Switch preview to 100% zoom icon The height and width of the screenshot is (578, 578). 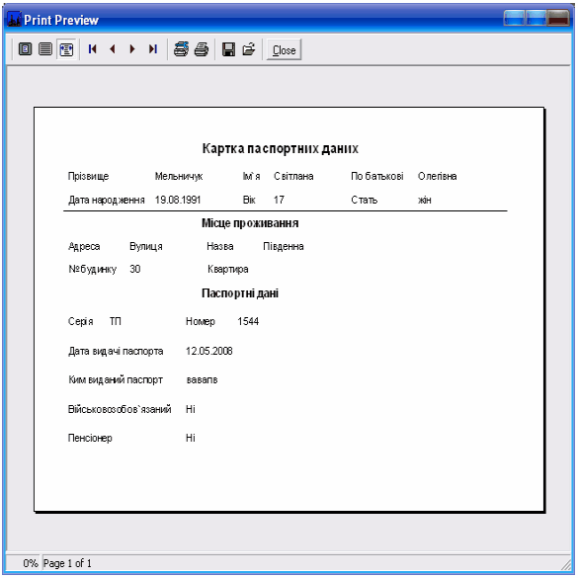pos(45,49)
